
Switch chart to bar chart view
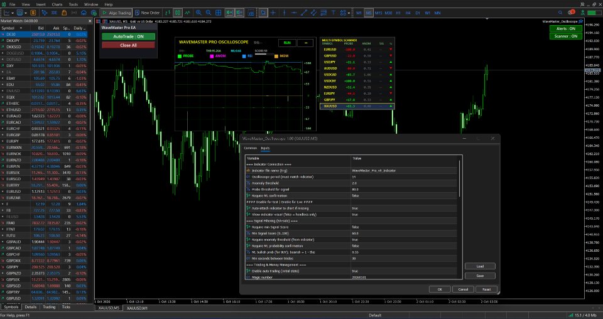[x=168, y=13]
